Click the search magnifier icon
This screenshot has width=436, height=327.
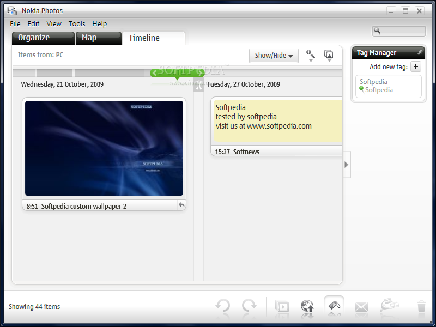(377, 31)
